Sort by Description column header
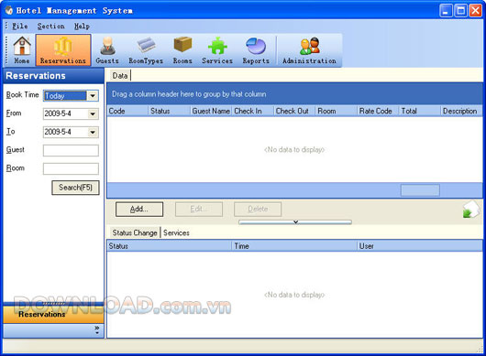This screenshot has width=486, height=356. pos(461,111)
